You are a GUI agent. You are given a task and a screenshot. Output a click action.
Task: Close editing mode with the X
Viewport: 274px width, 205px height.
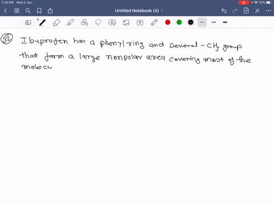pyautogui.click(x=257, y=11)
